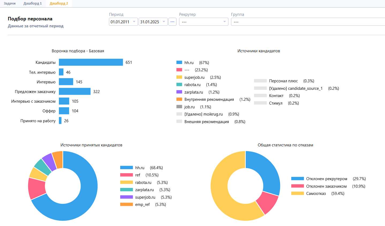385x226 pixels.
Task: Toggle zarplata.ru (5.3%) legend swatch
Action: [127, 190]
